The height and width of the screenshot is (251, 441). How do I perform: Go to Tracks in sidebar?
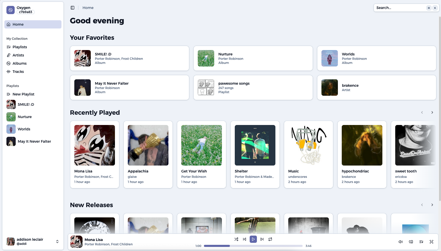point(18,72)
